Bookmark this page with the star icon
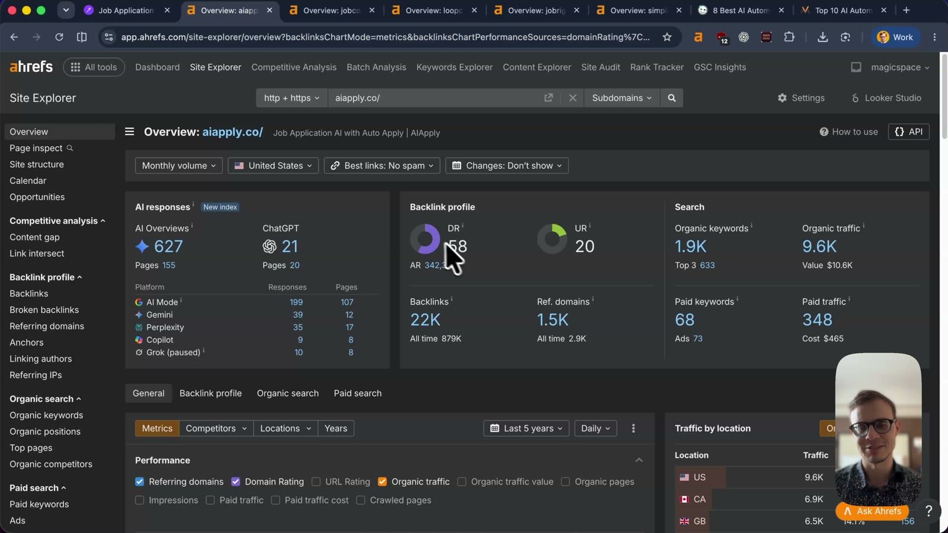 coord(667,37)
